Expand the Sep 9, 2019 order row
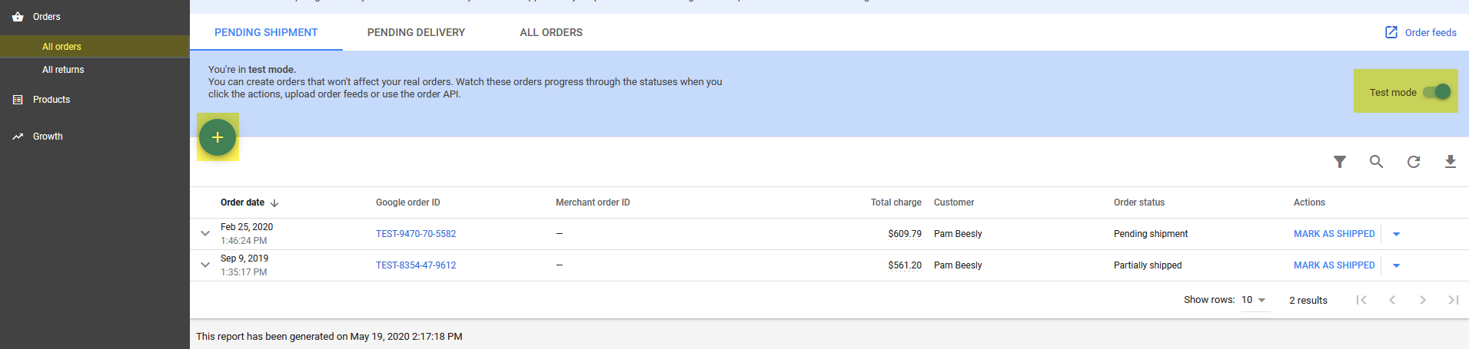This screenshot has height=349, width=1469. coord(205,265)
